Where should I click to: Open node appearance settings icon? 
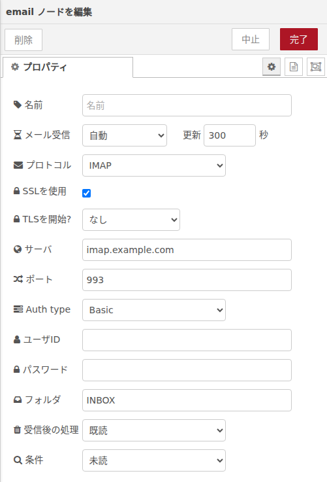316,67
